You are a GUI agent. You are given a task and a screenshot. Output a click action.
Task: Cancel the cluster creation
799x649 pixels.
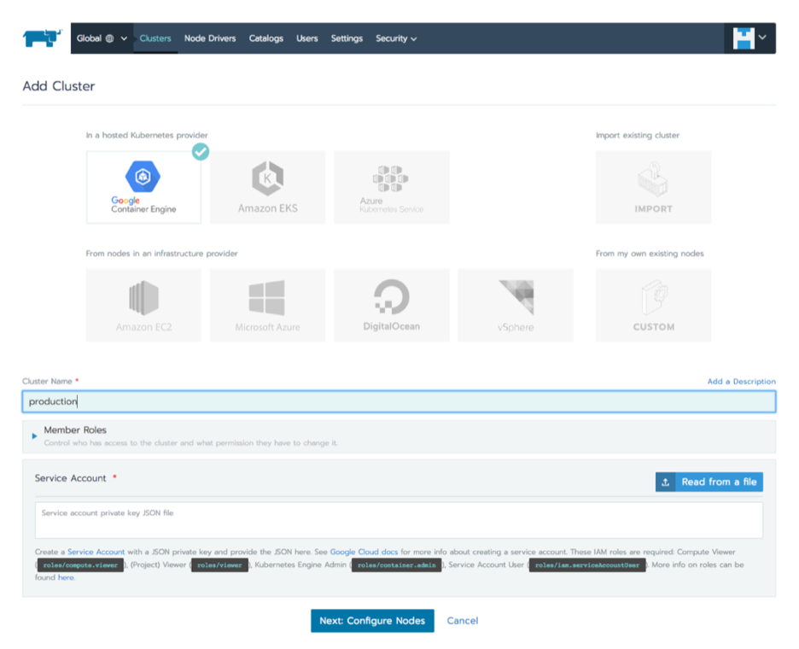[462, 621]
